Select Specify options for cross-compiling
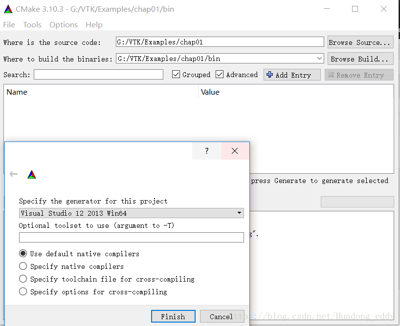The width and height of the screenshot is (400, 326). click(x=23, y=291)
